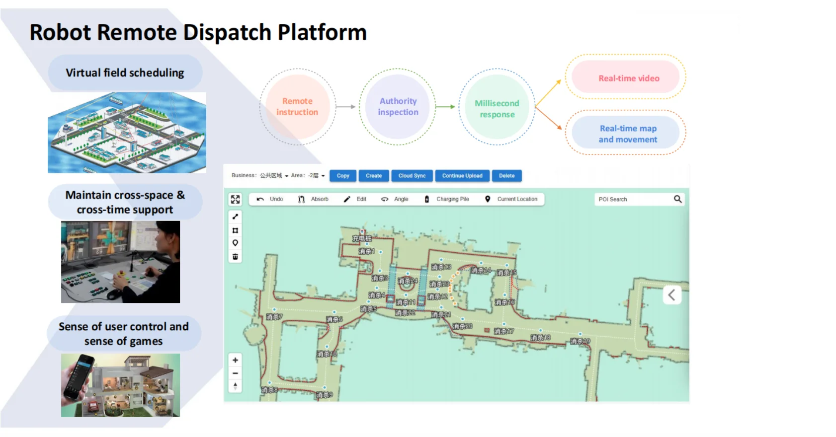836x437 pixels.
Task: Click the Virtual field scheduling label
Action: pos(125,73)
